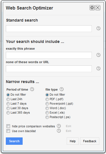The image size is (106, 154).
Task: Focus the Standard search input field
Action: click(x=49, y=29)
